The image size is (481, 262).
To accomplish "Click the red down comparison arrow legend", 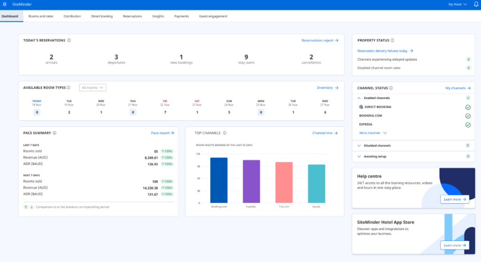I will [x=31, y=207].
